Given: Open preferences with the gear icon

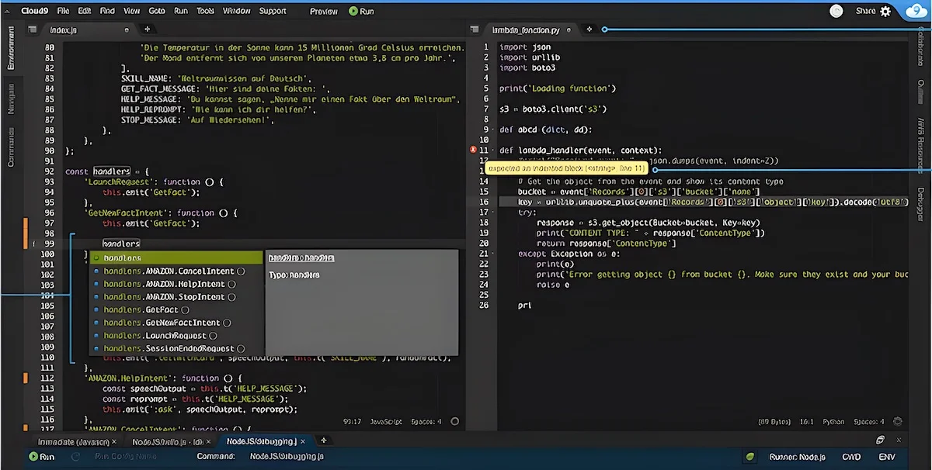Looking at the screenshot, I should (x=885, y=12).
